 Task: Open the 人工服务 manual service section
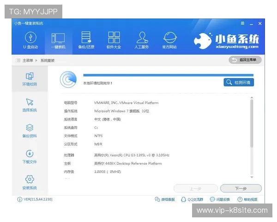point(142,40)
